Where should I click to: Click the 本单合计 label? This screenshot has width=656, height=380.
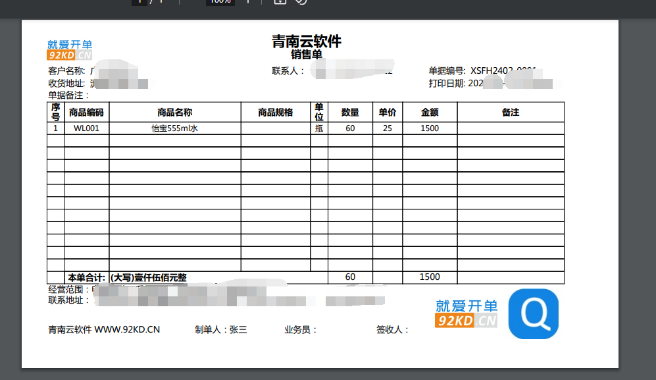pyautogui.click(x=87, y=277)
